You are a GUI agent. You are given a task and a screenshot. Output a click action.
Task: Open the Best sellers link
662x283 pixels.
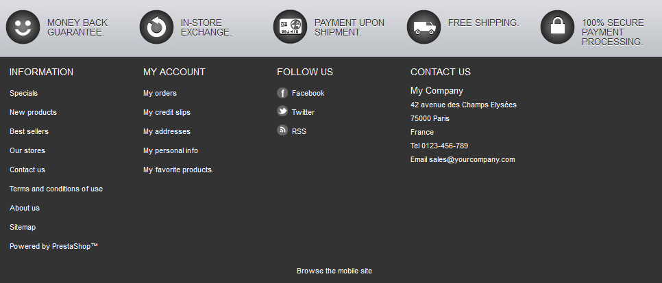coord(29,131)
